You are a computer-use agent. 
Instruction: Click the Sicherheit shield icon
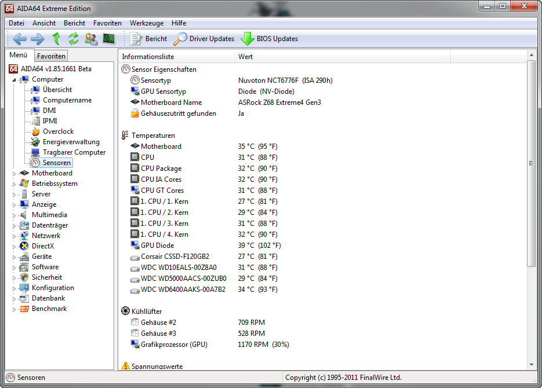pyautogui.click(x=24, y=277)
